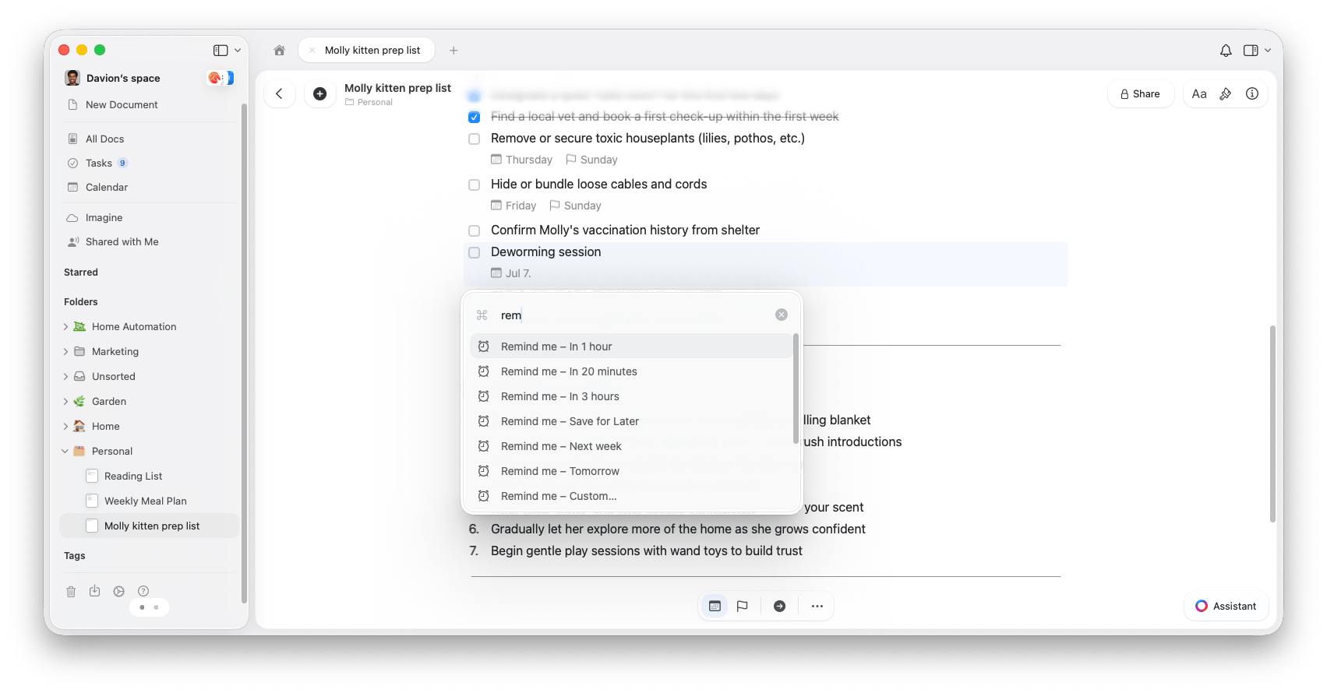This screenshot has height=693, width=1327.
Task: Expand the Unsorted folder
Action: (65, 377)
